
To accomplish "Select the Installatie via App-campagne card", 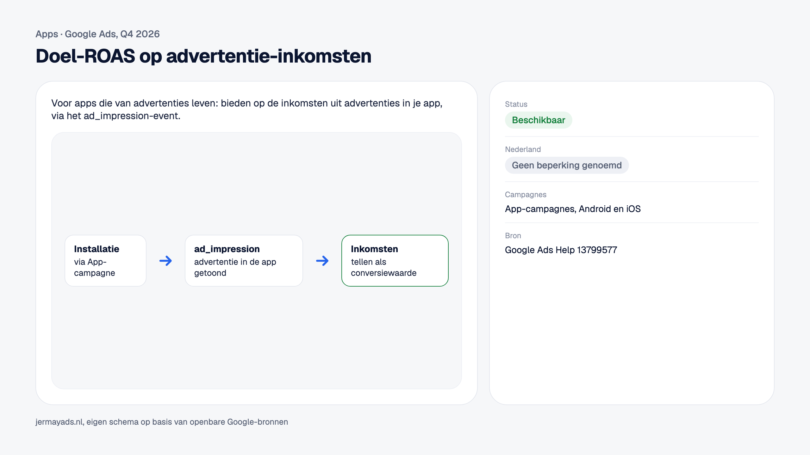I will click(x=105, y=261).
